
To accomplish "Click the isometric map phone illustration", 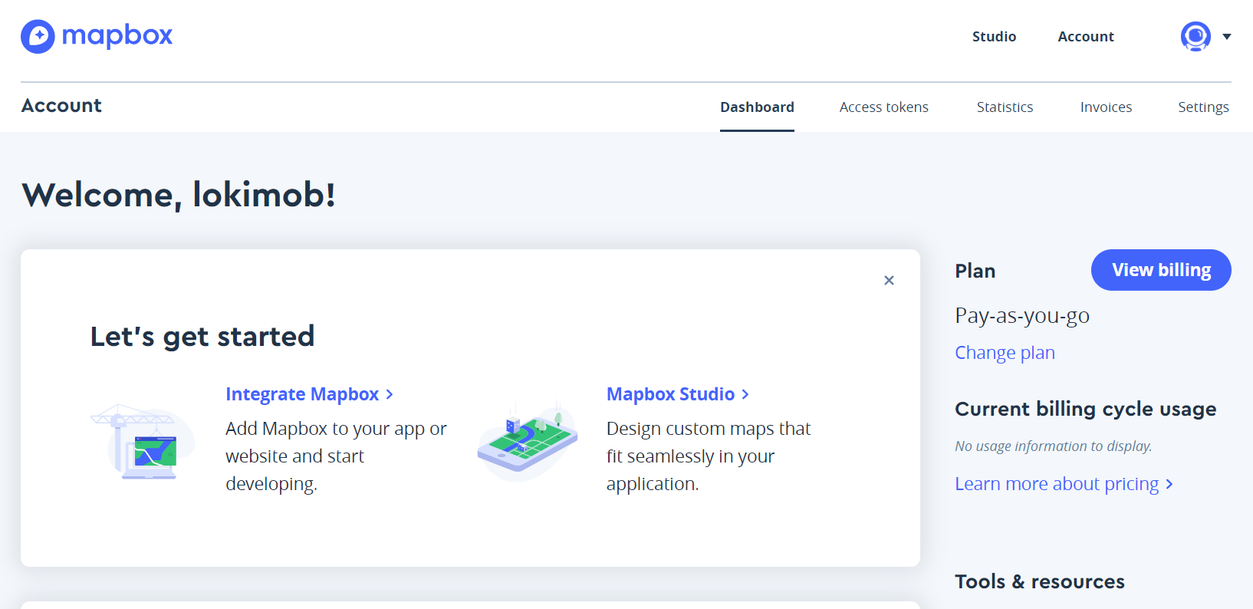I will tap(527, 443).
